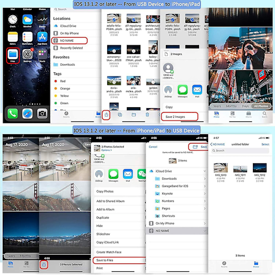
Task: Tap the trash icon in Files toolbar
Action: (x=147, y=115)
